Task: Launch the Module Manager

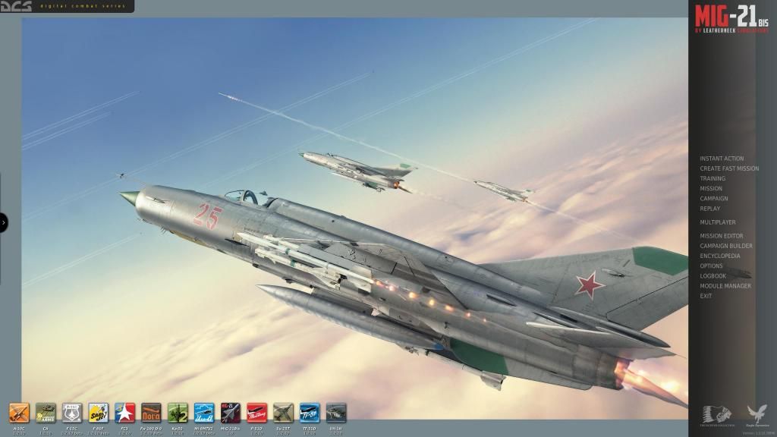Action: click(x=725, y=286)
